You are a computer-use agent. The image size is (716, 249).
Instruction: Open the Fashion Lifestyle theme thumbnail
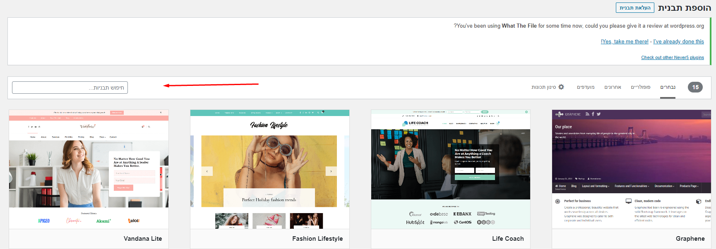tap(270, 169)
